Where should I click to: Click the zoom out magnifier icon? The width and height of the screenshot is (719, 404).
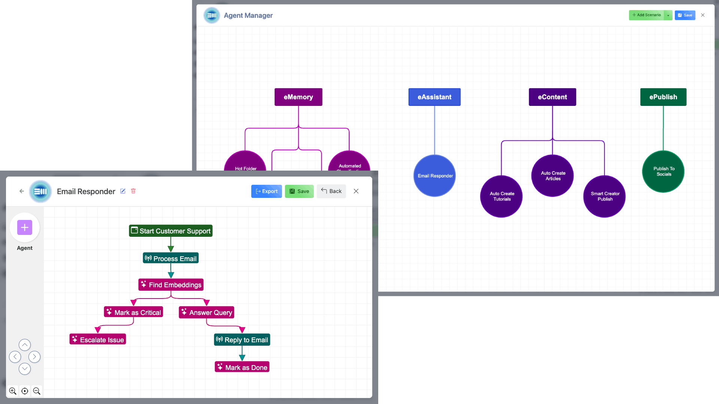[37, 391]
